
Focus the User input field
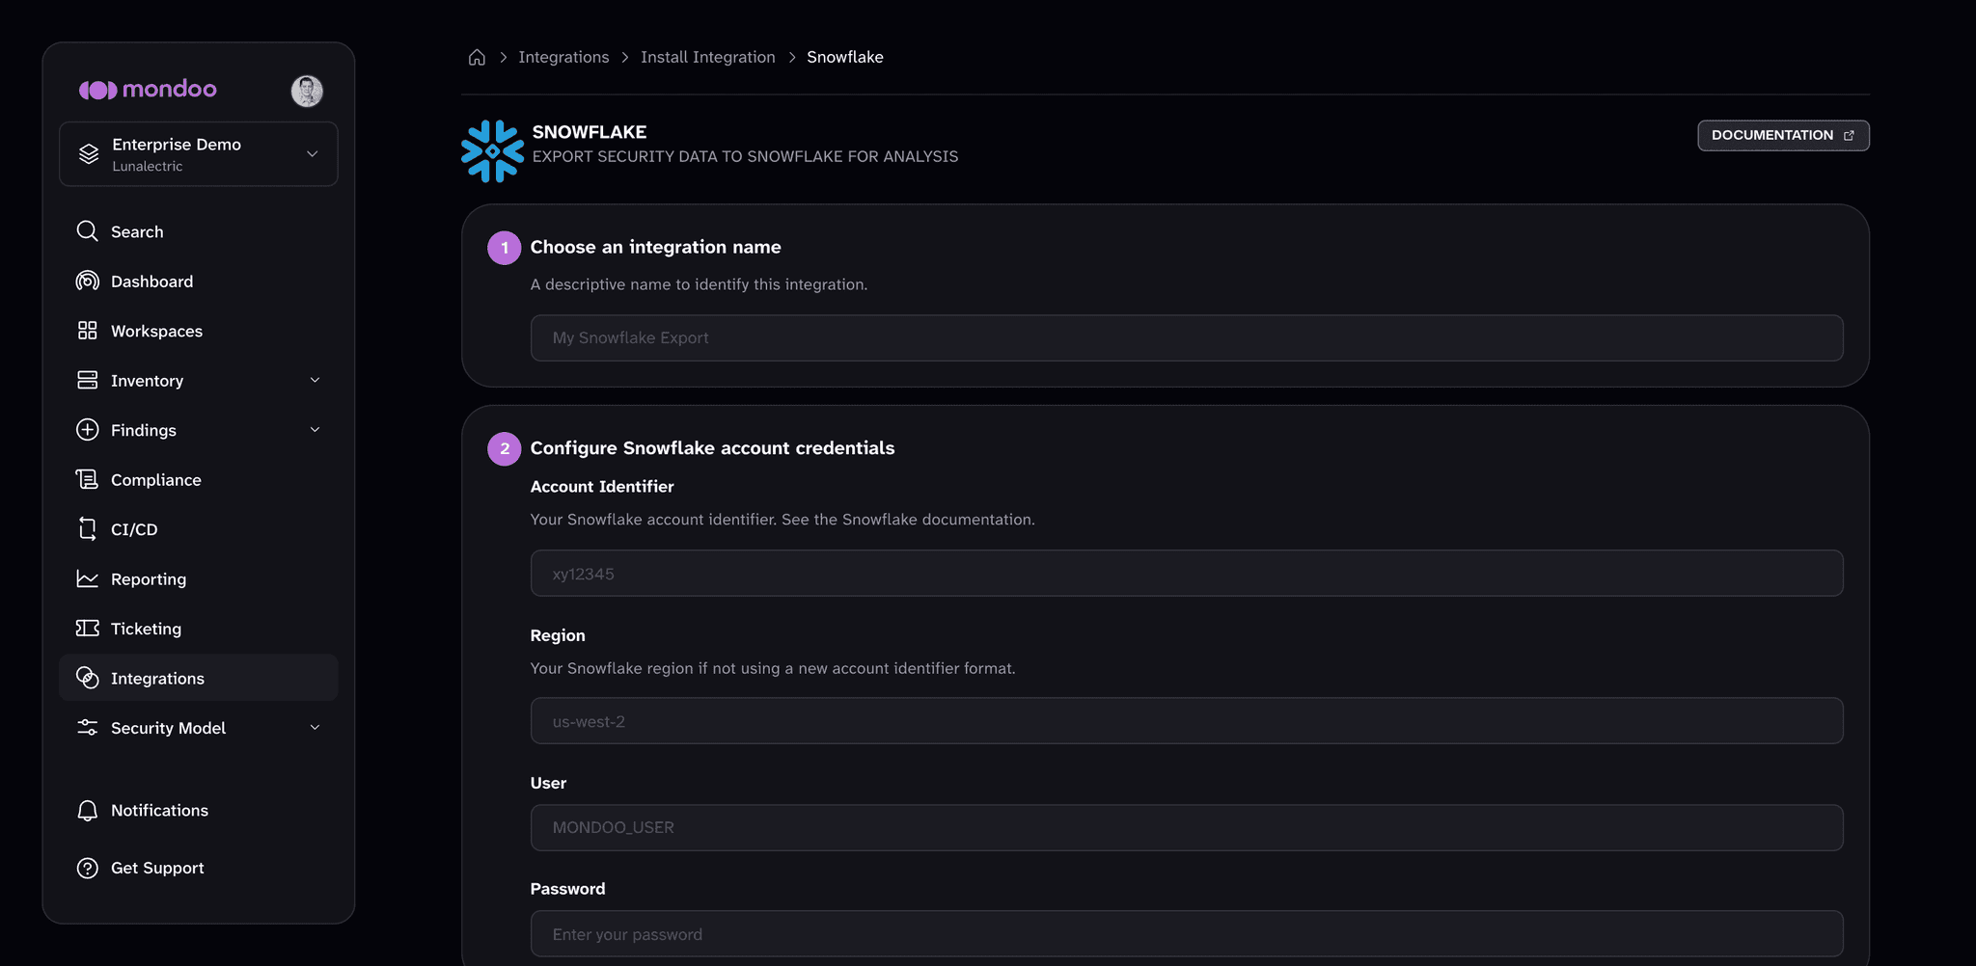[x=1187, y=827]
